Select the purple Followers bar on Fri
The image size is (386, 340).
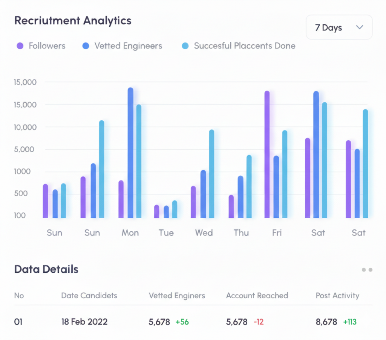267,154
